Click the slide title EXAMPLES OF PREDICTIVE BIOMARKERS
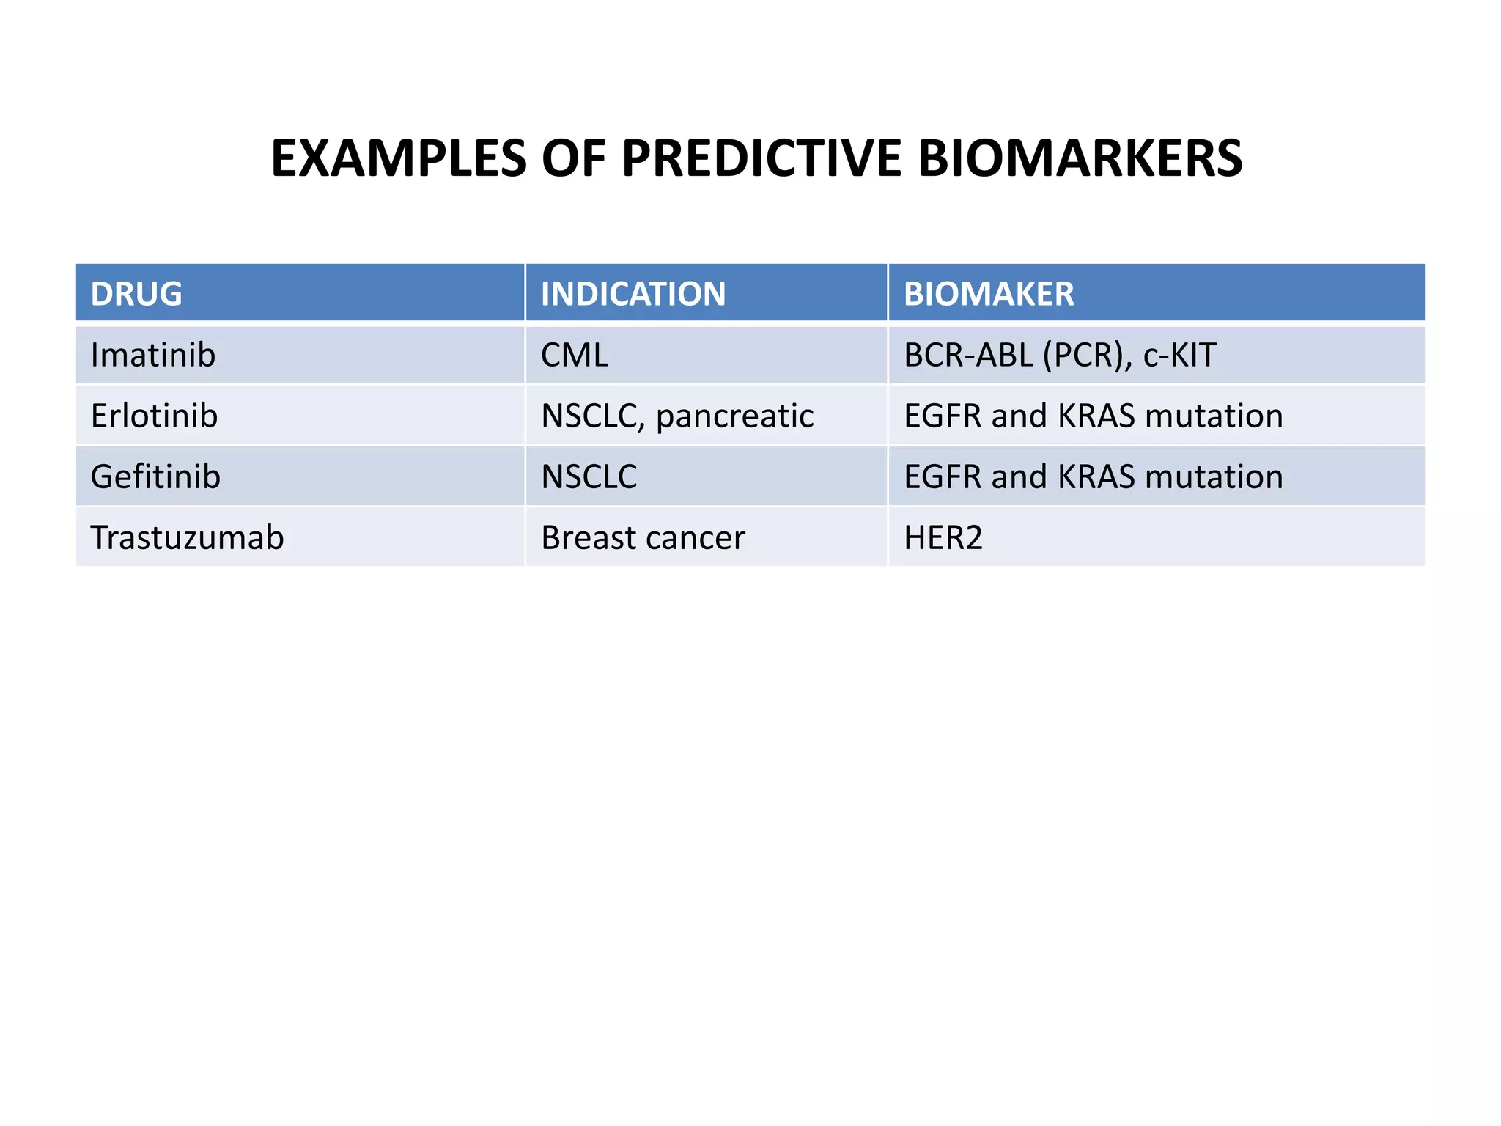Viewport: 1501px width, 1126px height. pyautogui.click(x=756, y=158)
